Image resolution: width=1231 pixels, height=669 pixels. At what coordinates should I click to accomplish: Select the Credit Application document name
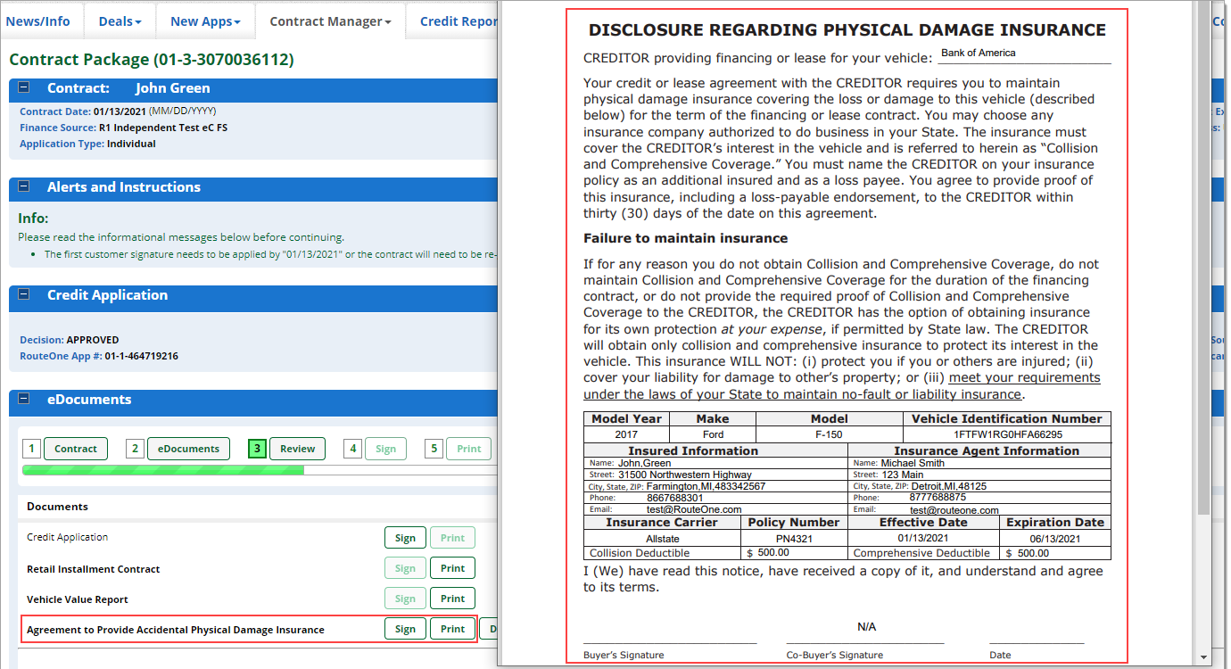point(68,538)
